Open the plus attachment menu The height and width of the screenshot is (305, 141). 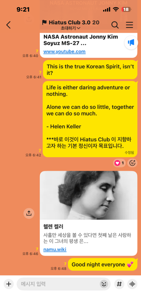click(9, 284)
